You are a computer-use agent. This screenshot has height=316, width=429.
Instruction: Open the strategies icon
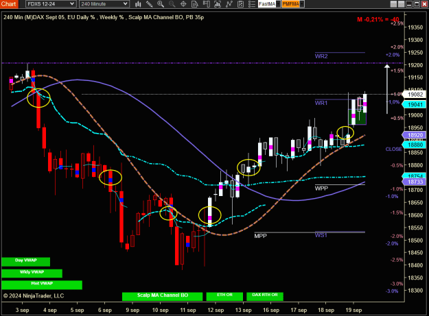(x=240, y=4)
